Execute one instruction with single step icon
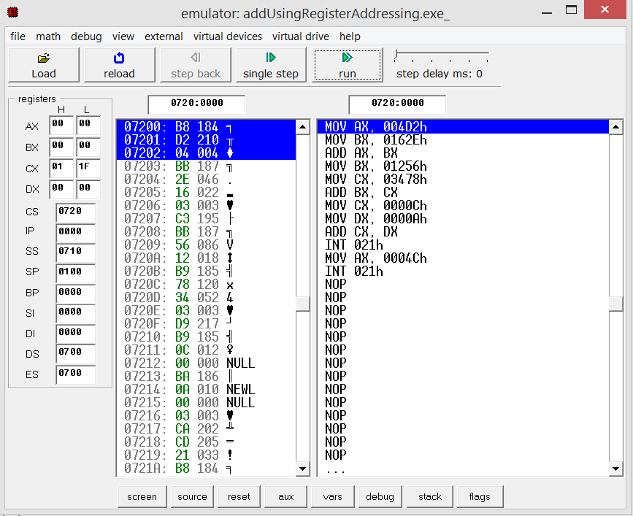Screen dimensions: 633x516 pos(271,64)
